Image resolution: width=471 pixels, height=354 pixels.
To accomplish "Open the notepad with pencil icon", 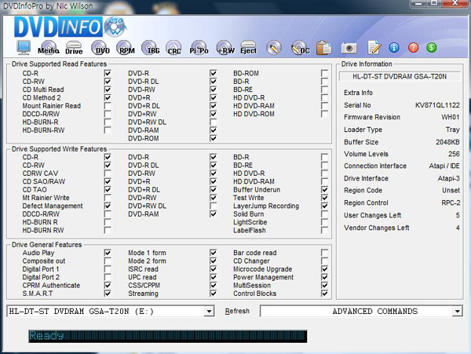I will [x=374, y=48].
